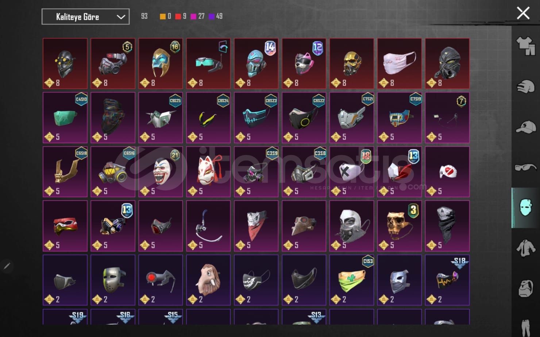This screenshot has height=337, width=540.
Task: Select the joker clown face mask
Action: (x=161, y=172)
